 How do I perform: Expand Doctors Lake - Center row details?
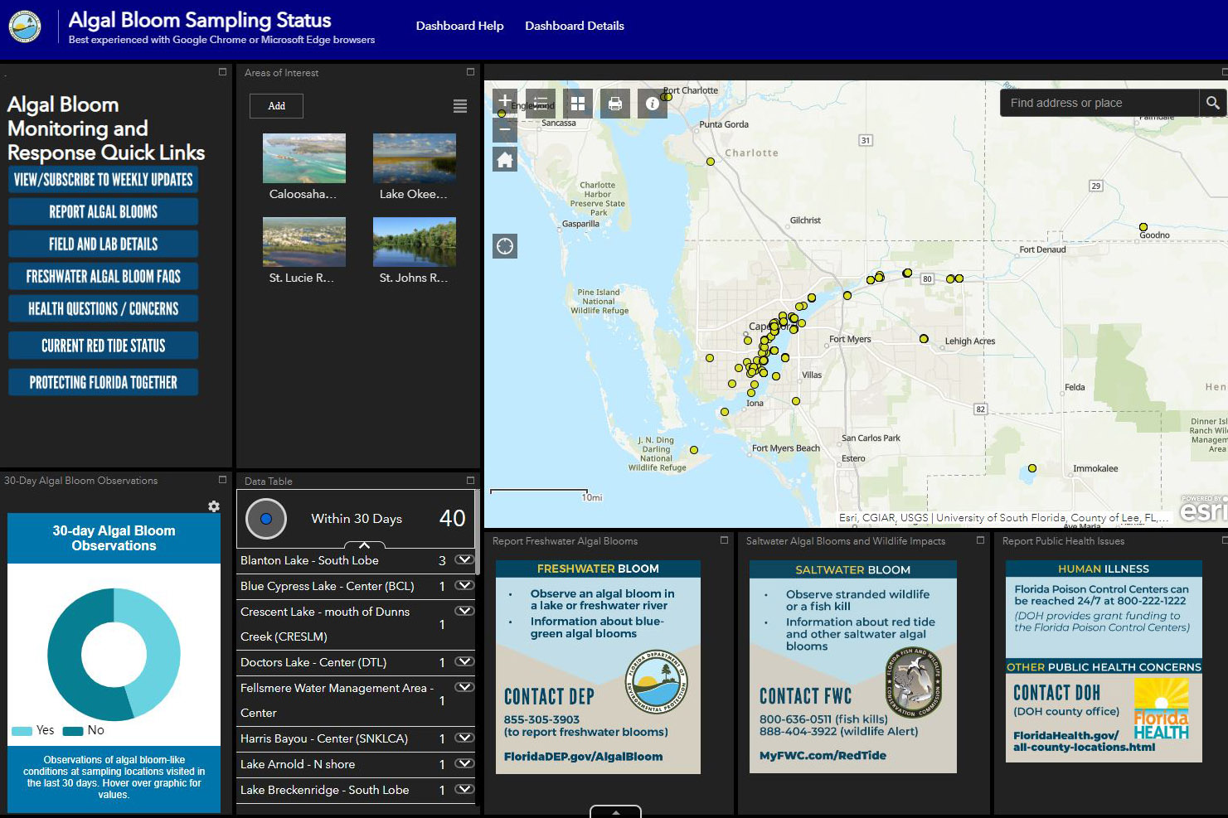464,662
